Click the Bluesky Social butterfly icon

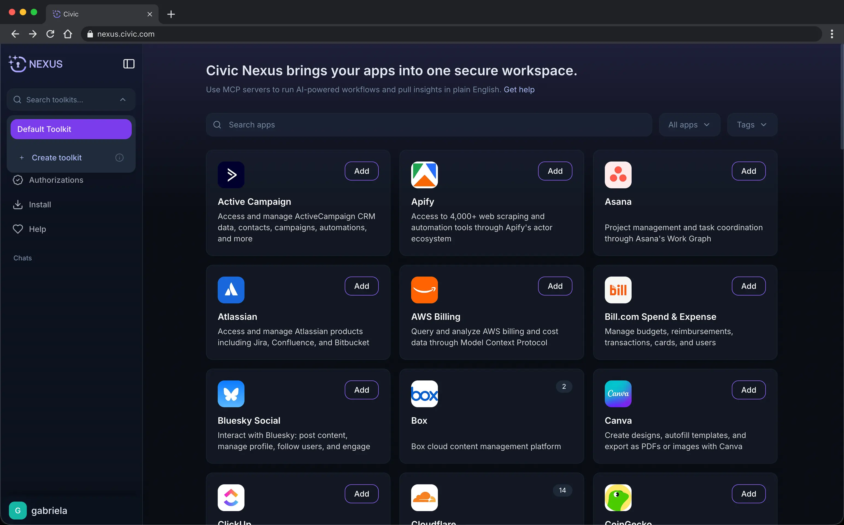(231, 393)
